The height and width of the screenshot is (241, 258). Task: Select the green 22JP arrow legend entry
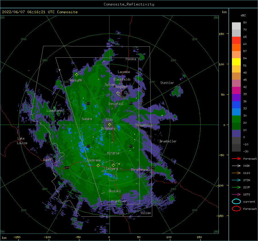click(236, 187)
